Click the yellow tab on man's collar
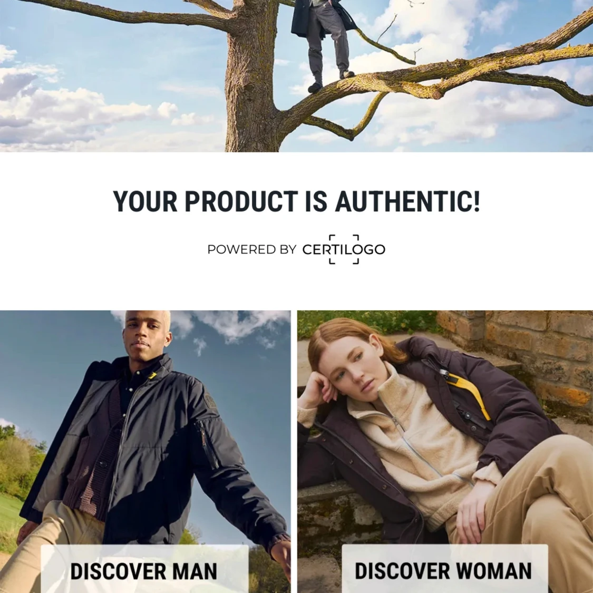Screen dimensions: 593x593 152,376
